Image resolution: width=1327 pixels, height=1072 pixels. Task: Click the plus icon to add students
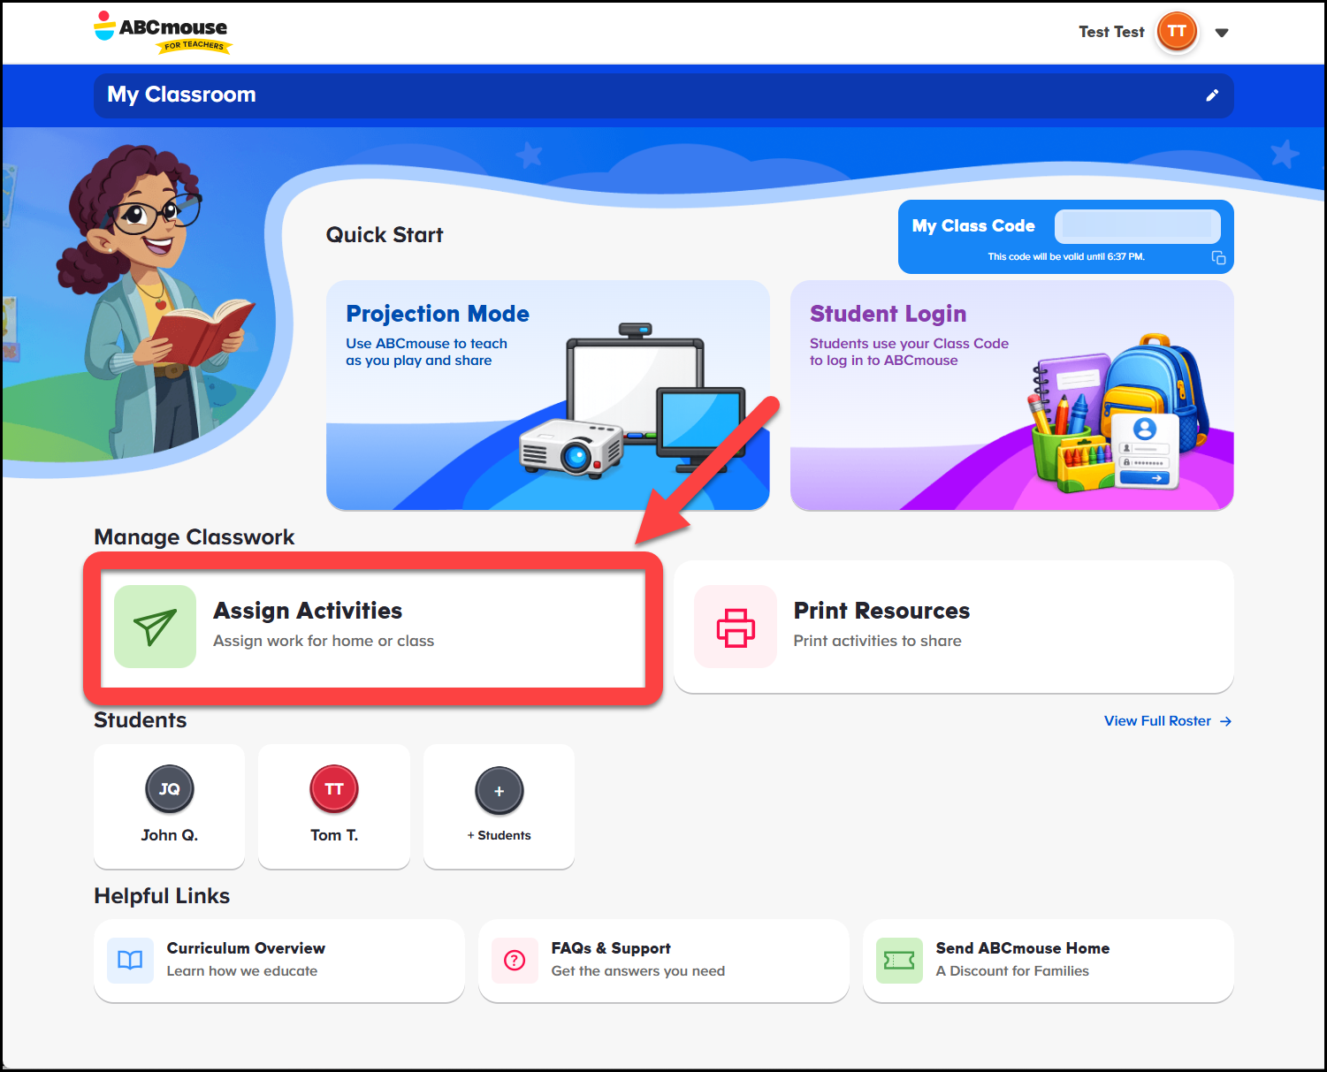click(x=500, y=791)
